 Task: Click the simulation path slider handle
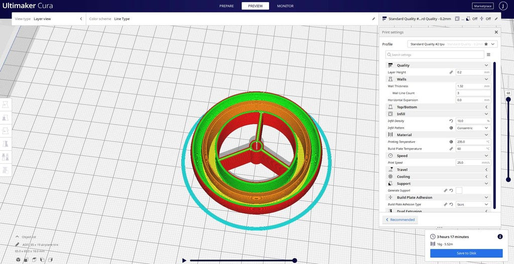pyautogui.click(x=294, y=260)
